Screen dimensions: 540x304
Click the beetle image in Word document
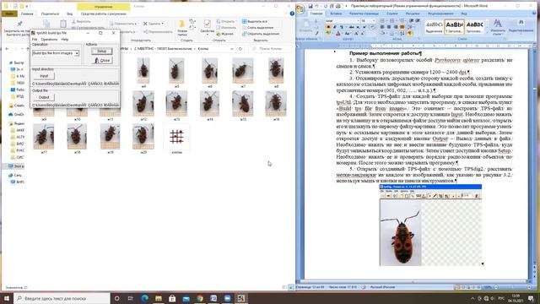[430, 225]
